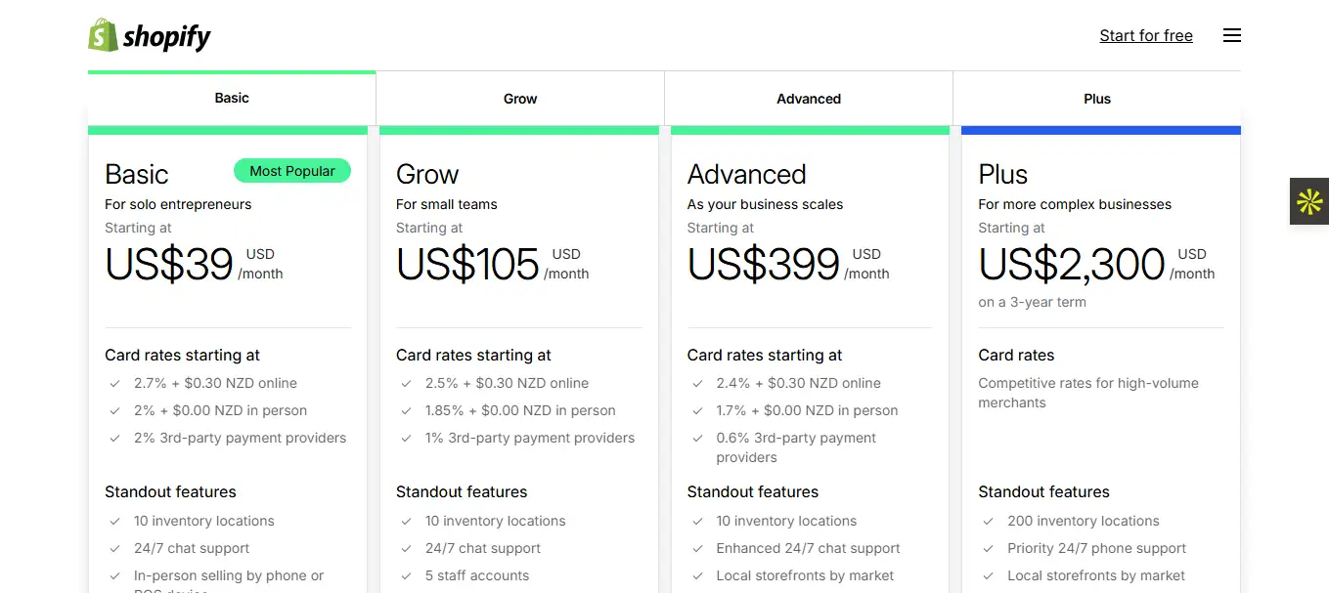This screenshot has width=1329, height=593.
Task: Click the checkmark beside 5 staff accounts under Grow
Action: point(406,575)
